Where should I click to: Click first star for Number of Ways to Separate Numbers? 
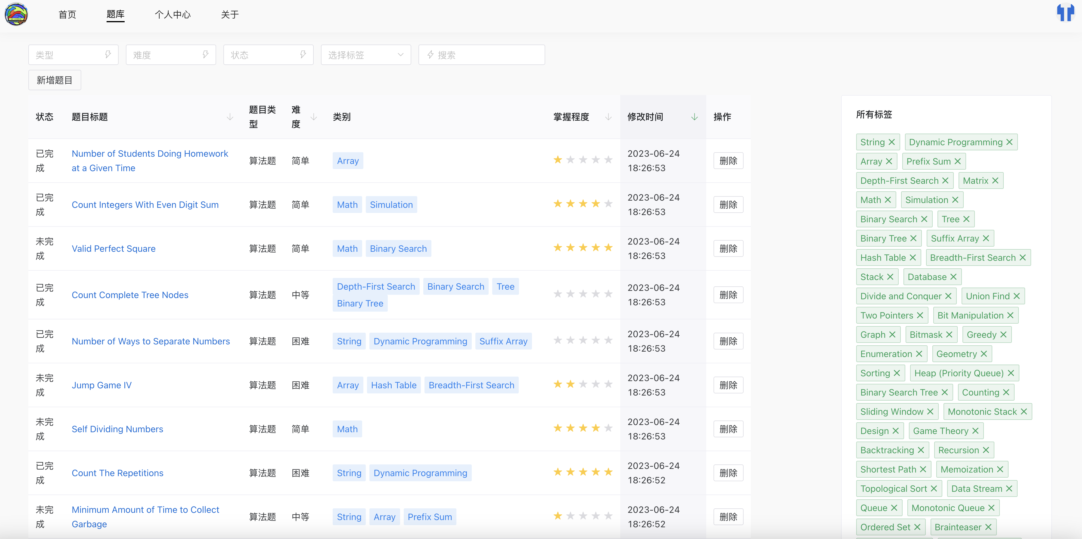(x=558, y=340)
